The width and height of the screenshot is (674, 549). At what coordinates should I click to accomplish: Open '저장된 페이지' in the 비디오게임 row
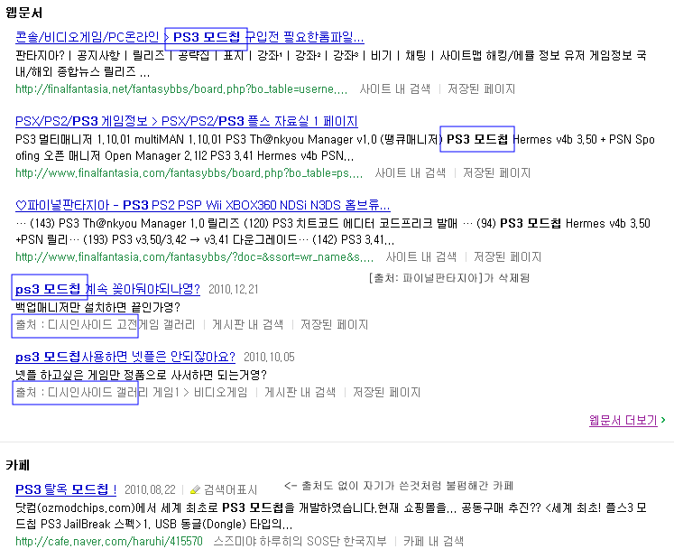click(x=387, y=392)
